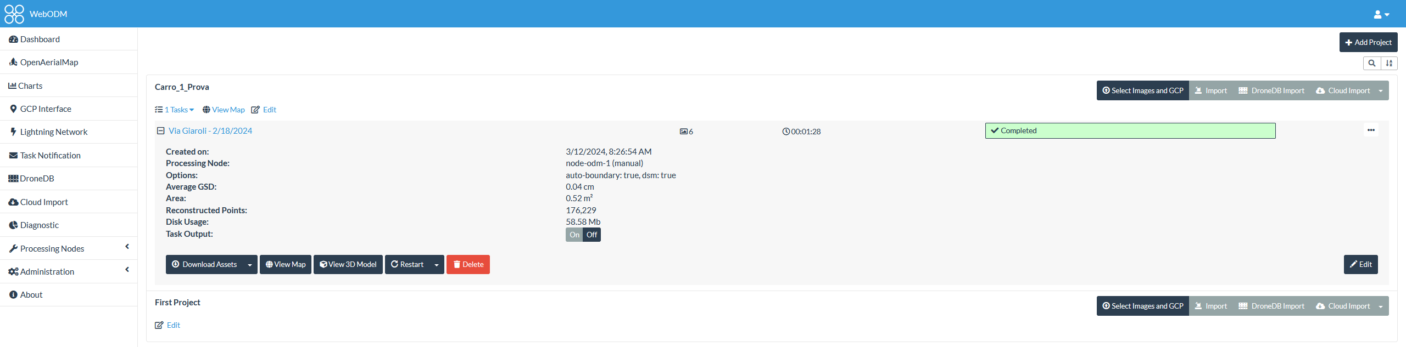Screen dimensions: 1406x347
Task: Click the green Completed progress bar
Action: click(x=1130, y=131)
